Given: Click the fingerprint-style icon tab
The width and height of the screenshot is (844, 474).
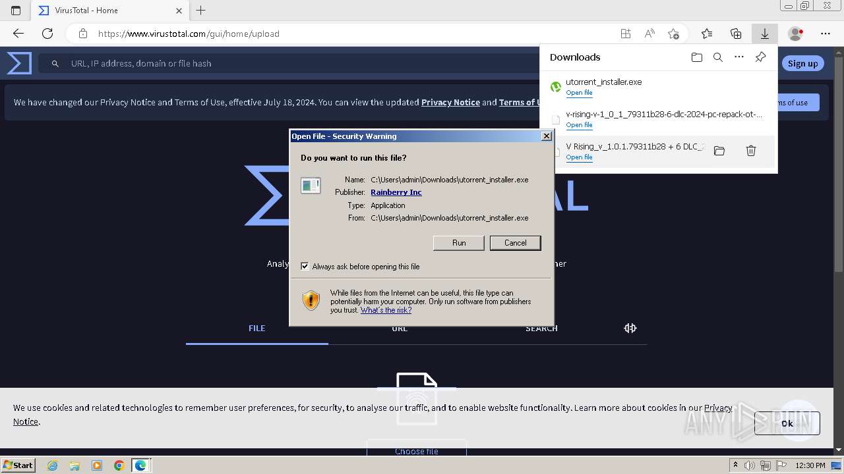Looking at the screenshot, I should 630,328.
